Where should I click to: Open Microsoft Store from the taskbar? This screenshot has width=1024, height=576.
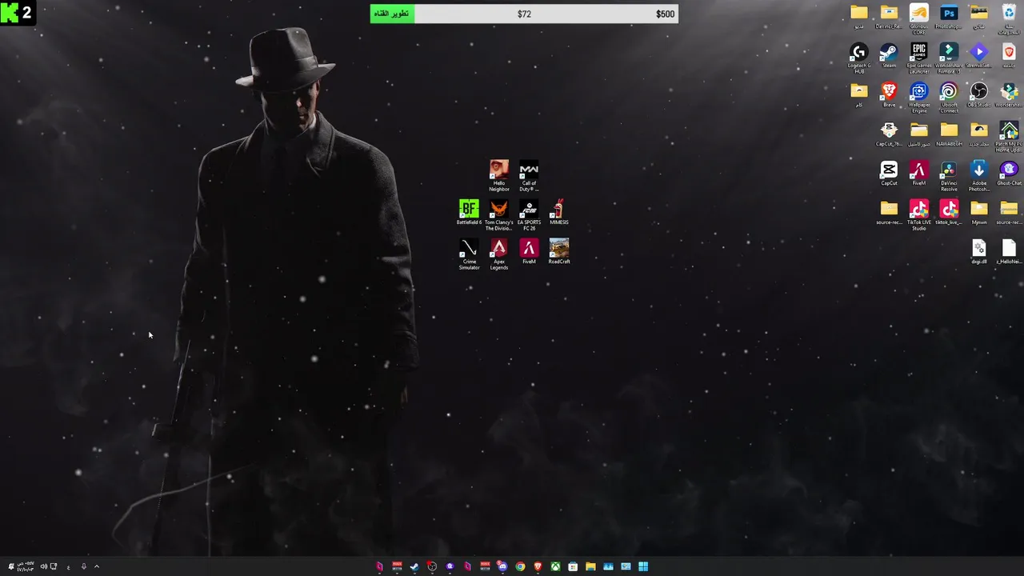573,566
